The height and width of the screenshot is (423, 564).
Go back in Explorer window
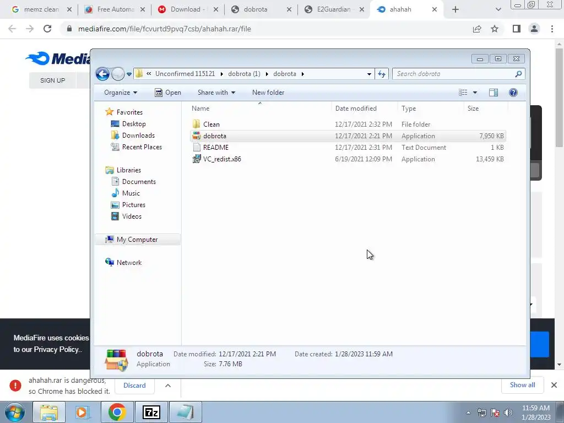point(102,74)
